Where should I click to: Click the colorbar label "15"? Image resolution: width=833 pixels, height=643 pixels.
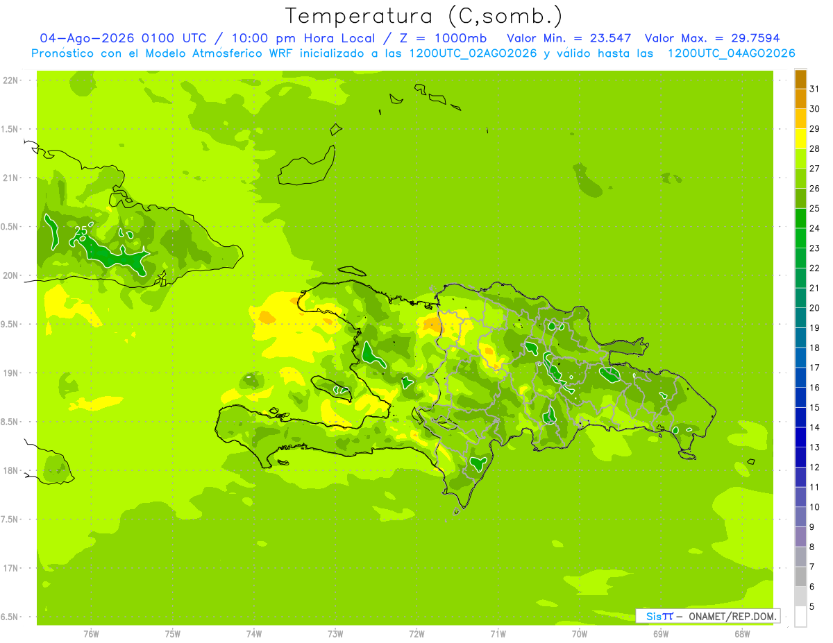(x=815, y=407)
